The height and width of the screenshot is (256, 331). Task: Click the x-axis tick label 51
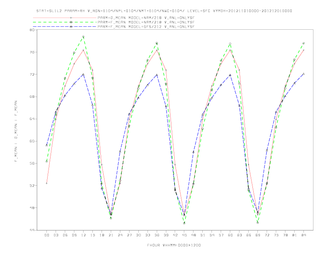[203, 235]
